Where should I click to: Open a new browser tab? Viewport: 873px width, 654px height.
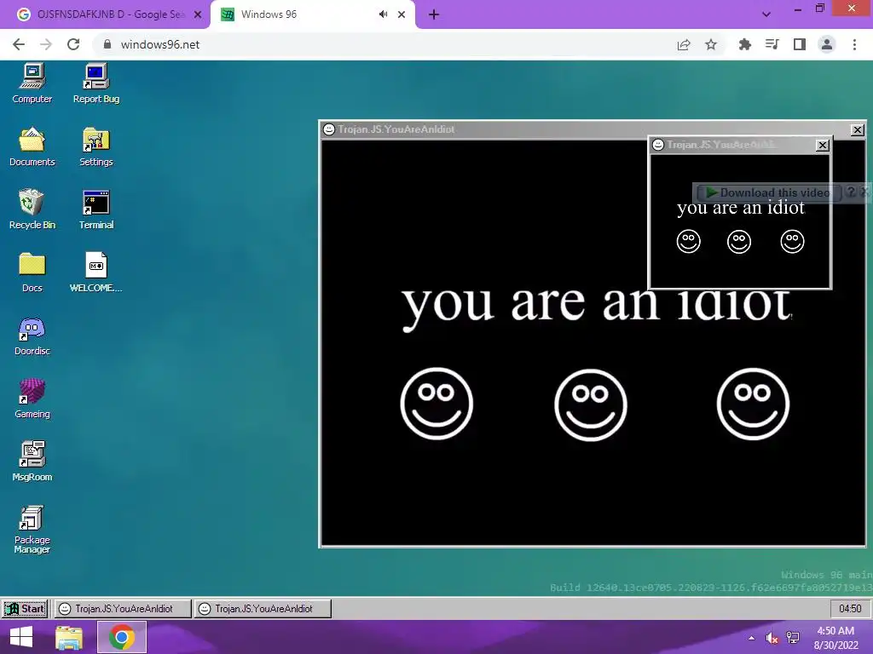coord(434,14)
